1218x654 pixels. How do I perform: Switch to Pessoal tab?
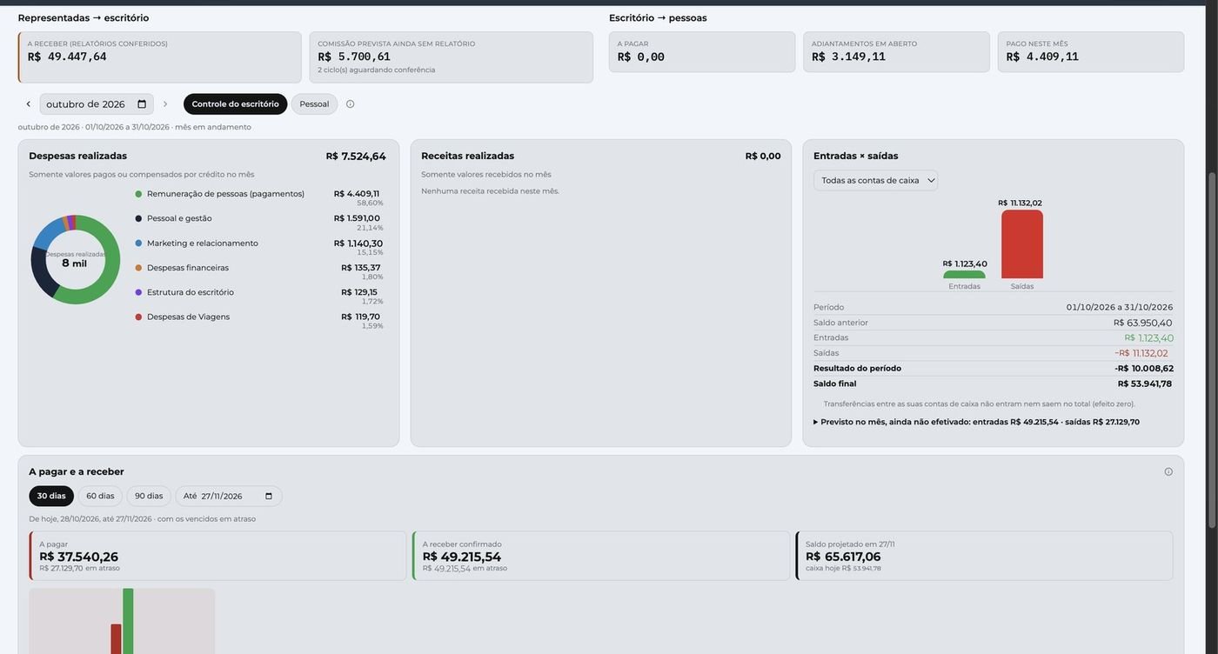tap(314, 104)
